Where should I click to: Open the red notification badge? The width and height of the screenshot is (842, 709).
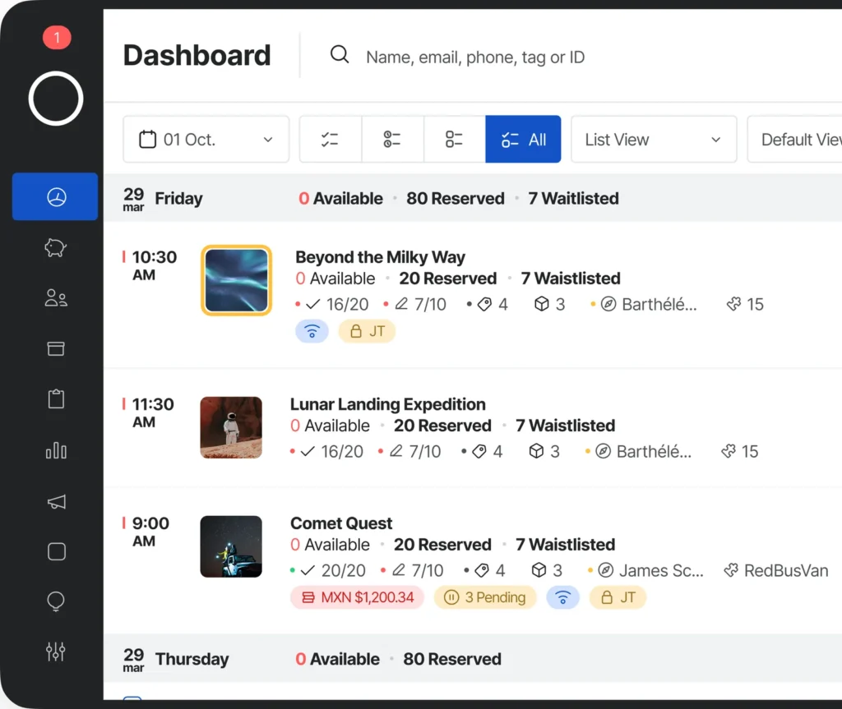click(x=57, y=38)
